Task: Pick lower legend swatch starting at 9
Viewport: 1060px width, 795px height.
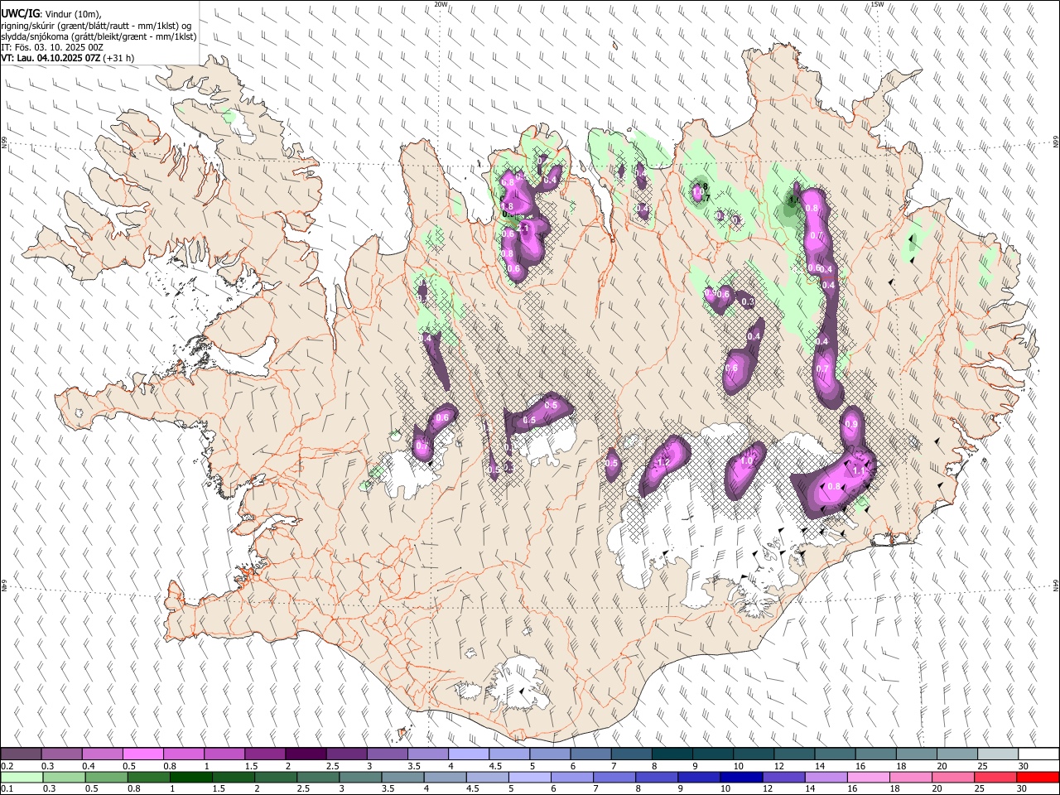Action: [x=699, y=777]
